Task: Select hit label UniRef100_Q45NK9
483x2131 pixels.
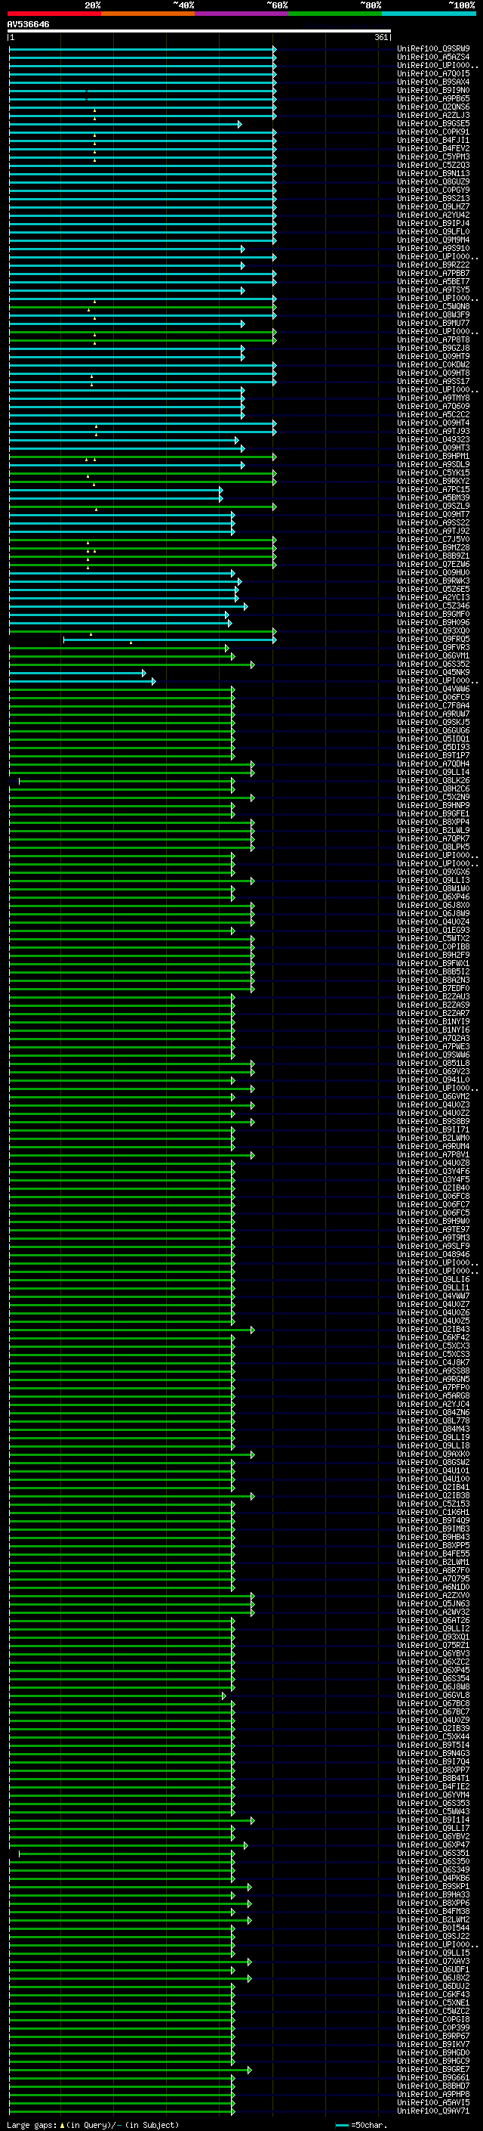Action: coord(433,673)
